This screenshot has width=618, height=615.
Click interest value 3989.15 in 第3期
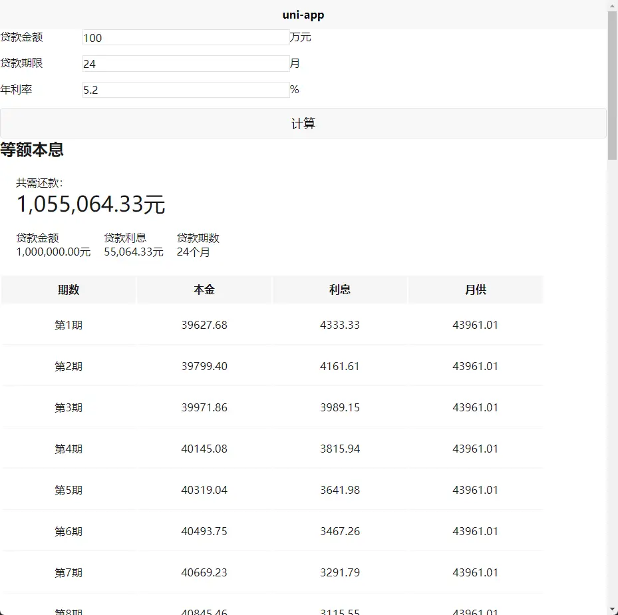340,408
